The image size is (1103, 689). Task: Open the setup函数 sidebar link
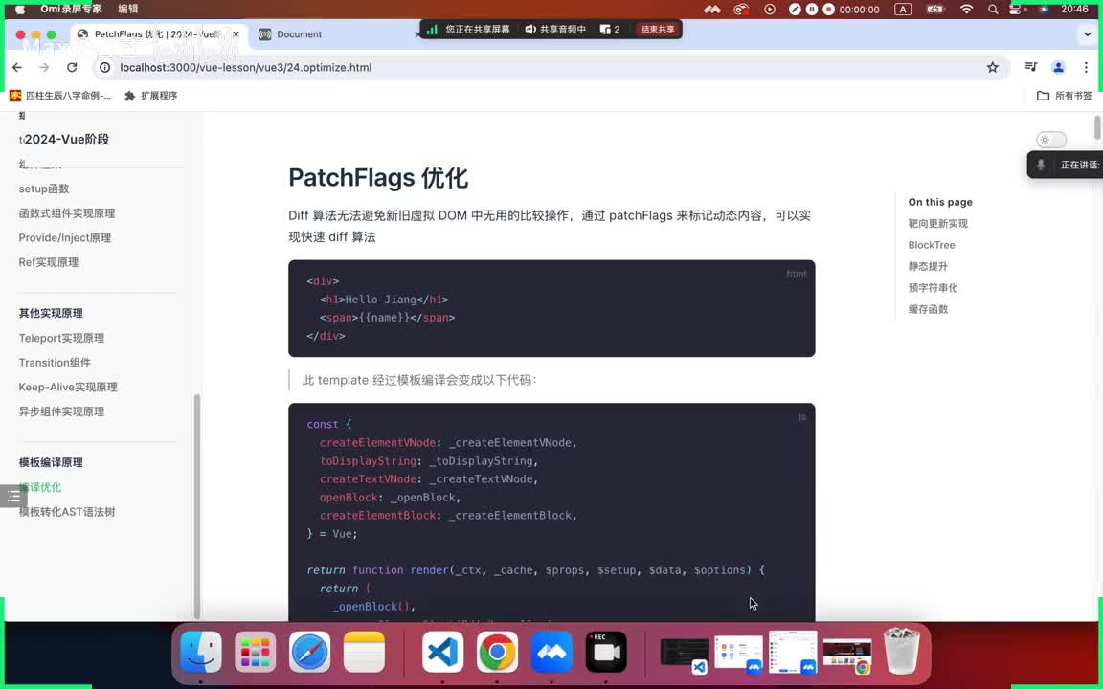pos(44,189)
